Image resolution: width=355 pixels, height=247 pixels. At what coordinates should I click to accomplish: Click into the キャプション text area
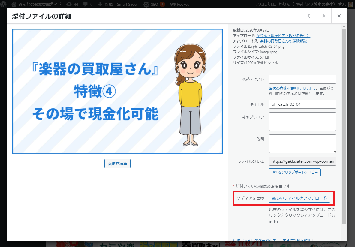pos(302,121)
